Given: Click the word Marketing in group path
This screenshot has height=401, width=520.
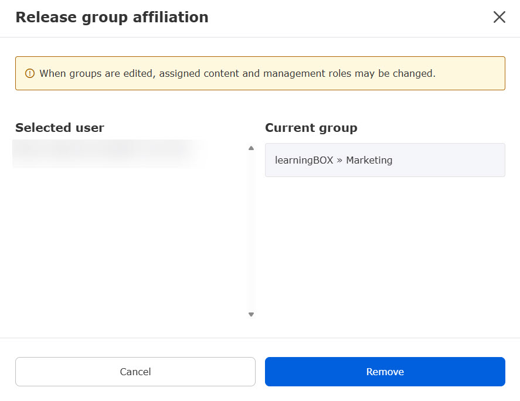Looking at the screenshot, I should pyautogui.click(x=369, y=160).
